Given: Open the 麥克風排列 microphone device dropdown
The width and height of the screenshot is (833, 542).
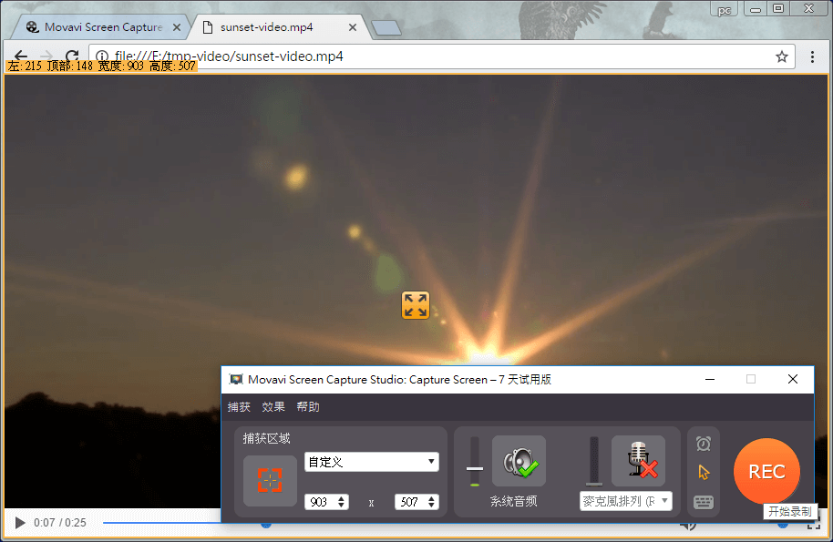Looking at the screenshot, I should [x=626, y=501].
